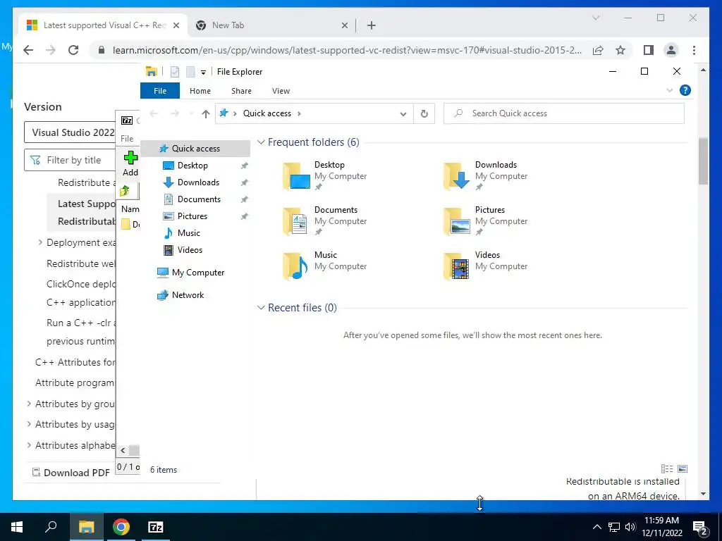Viewport: 722px width, 541px height.
Task: Open Documents folder in Frequent folders
Action: pyautogui.click(x=324, y=220)
